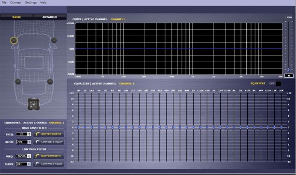Choose low pass Butterworth filter
Image resolution: width=296 pixels, height=175 pixels.
pos(49,156)
